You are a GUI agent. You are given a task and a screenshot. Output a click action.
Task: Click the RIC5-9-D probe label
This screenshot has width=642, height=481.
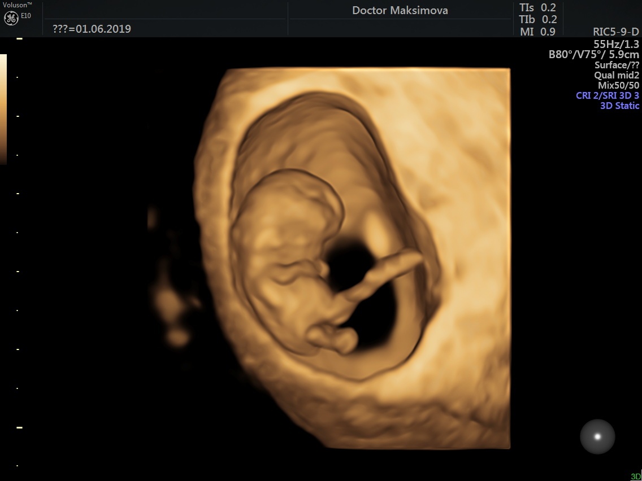click(x=616, y=32)
